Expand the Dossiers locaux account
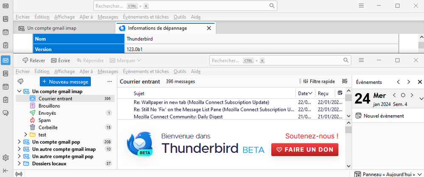424x177 pixels. [19, 163]
